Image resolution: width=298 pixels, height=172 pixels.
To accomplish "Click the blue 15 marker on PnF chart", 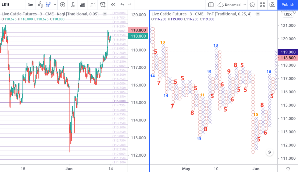I will click(209, 72).
